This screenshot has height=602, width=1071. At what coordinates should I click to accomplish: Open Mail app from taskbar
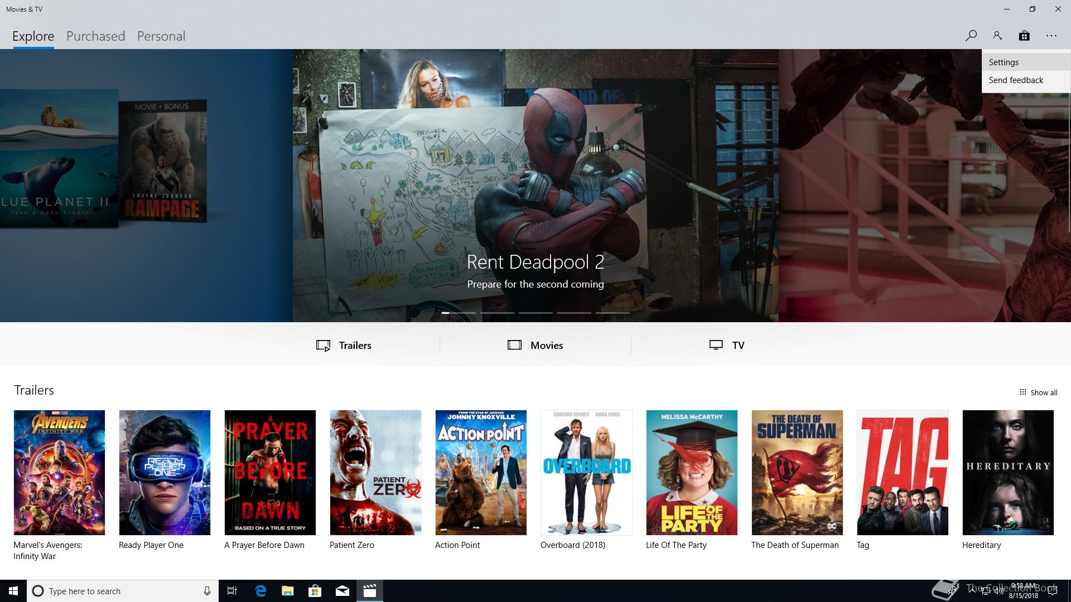[x=342, y=591]
